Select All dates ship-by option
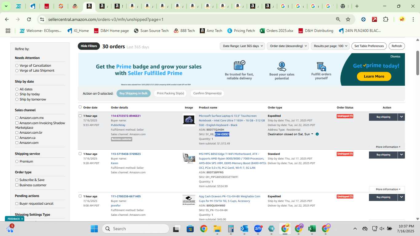420x236 pixels. pyautogui.click(x=17, y=89)
